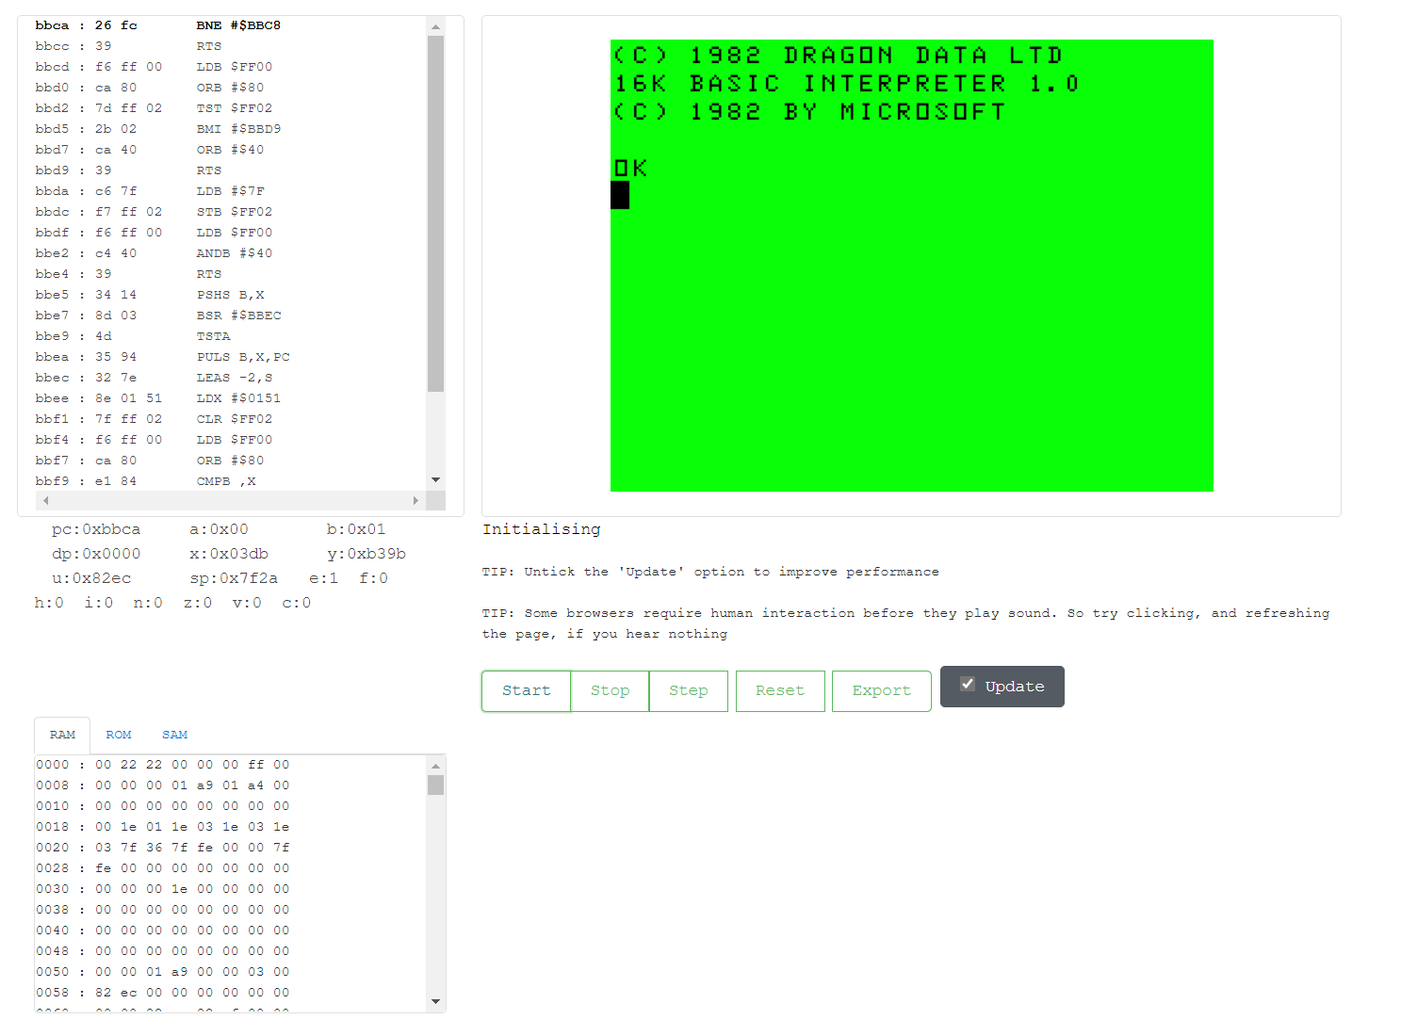This screenshot has height=1036, width=1401.
Task: Hit the Reset button
Action: (779, 690)
